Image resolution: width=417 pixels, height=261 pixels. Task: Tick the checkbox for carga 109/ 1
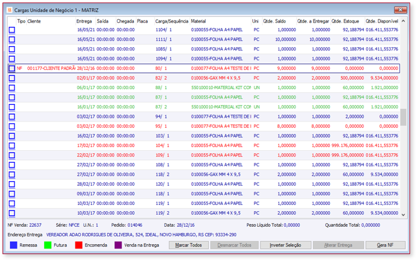point(12,155)
